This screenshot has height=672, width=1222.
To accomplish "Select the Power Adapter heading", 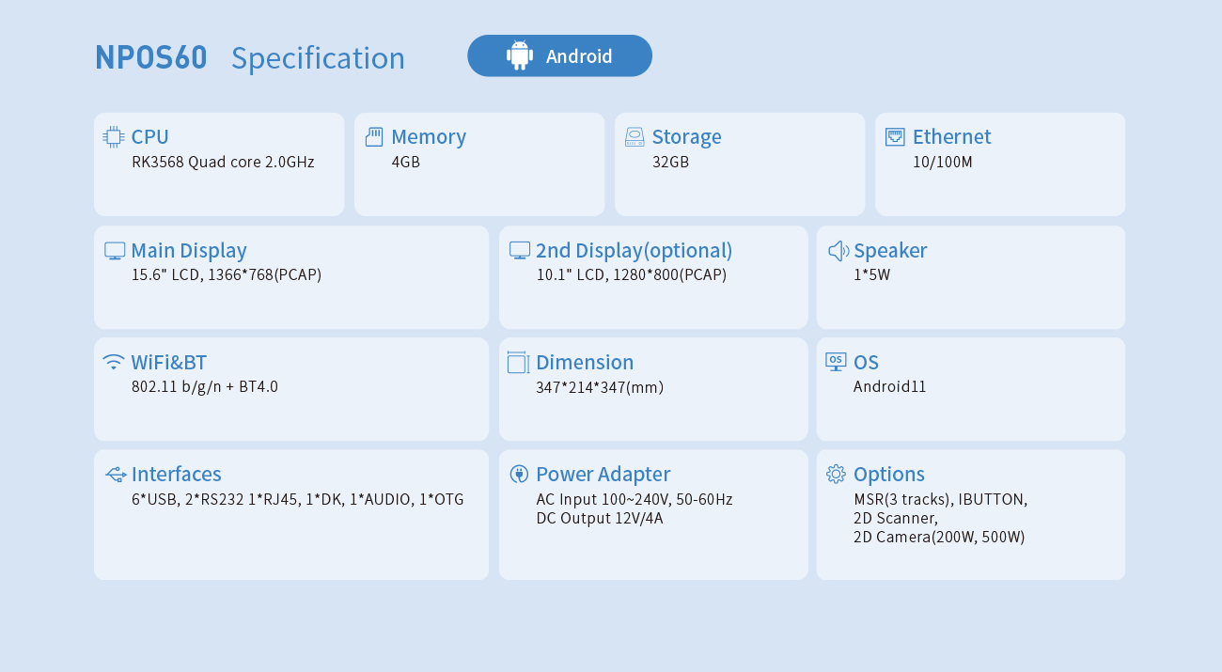I will pos(603,475).
